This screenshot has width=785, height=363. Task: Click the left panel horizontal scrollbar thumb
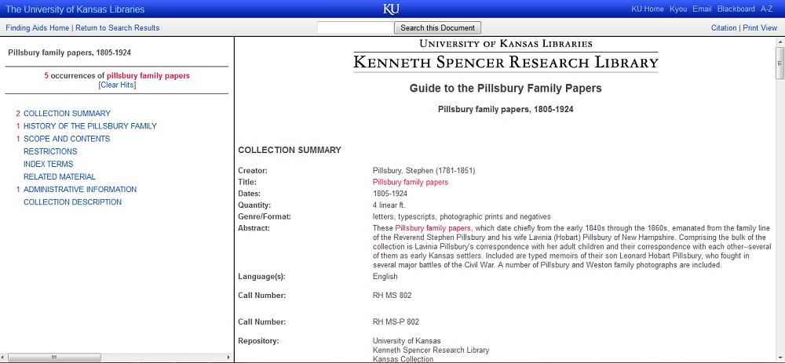click(54, 358)
